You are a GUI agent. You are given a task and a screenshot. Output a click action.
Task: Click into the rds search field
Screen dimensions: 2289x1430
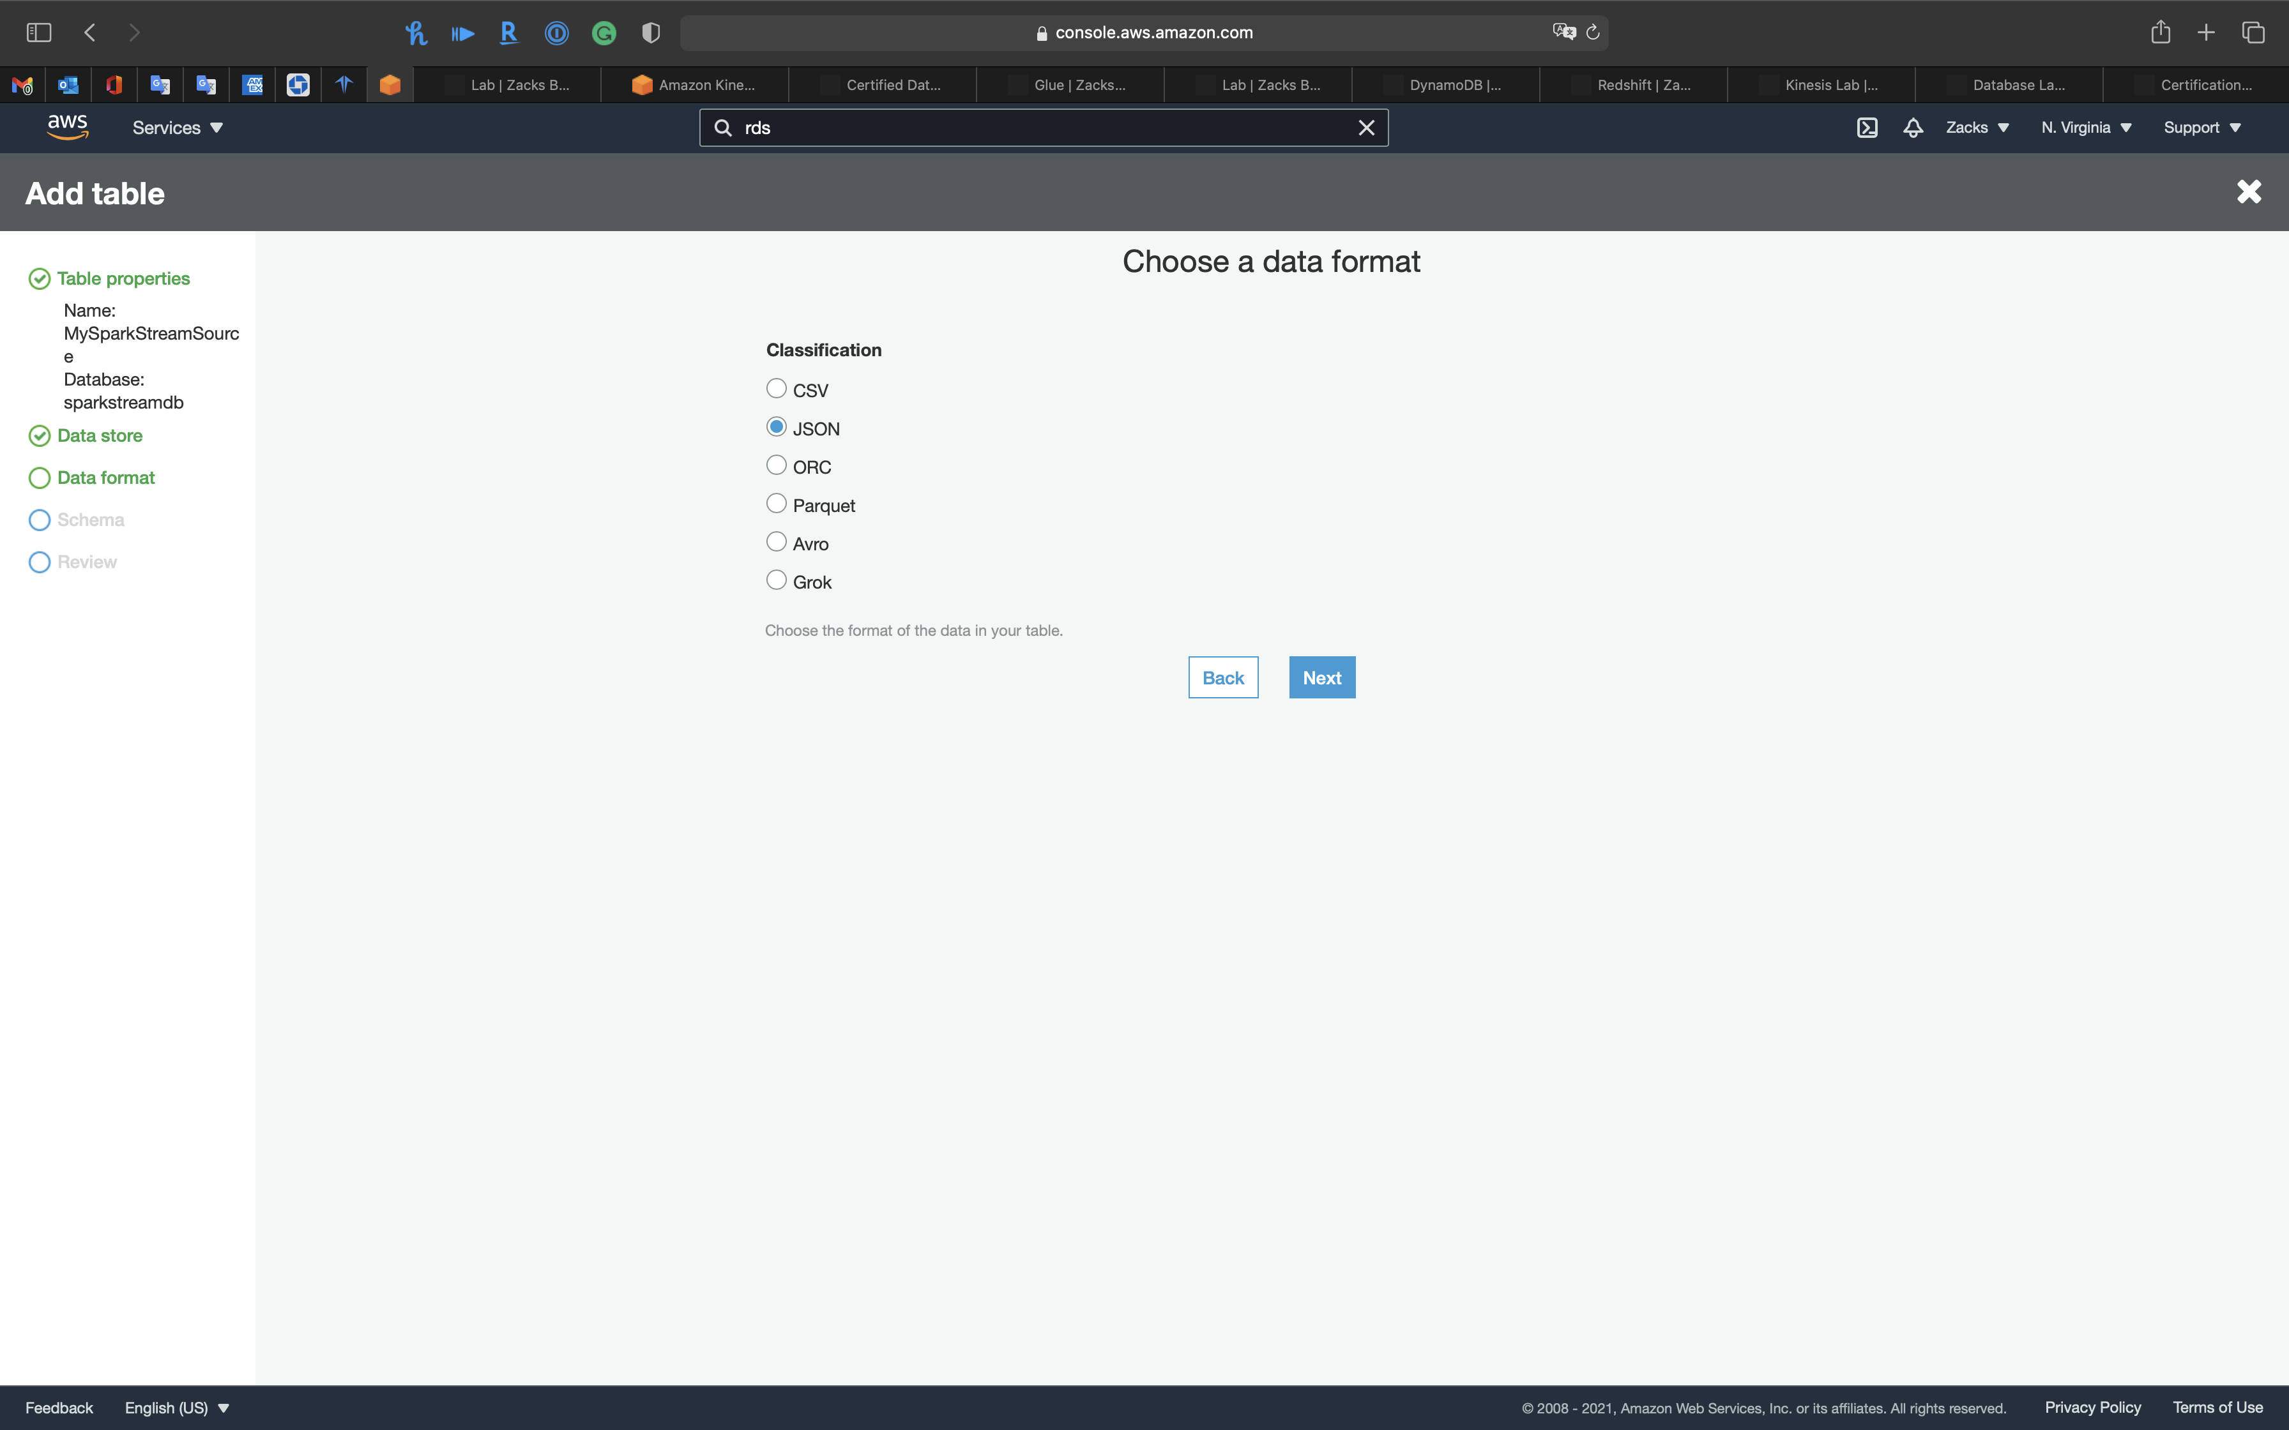1040,128
